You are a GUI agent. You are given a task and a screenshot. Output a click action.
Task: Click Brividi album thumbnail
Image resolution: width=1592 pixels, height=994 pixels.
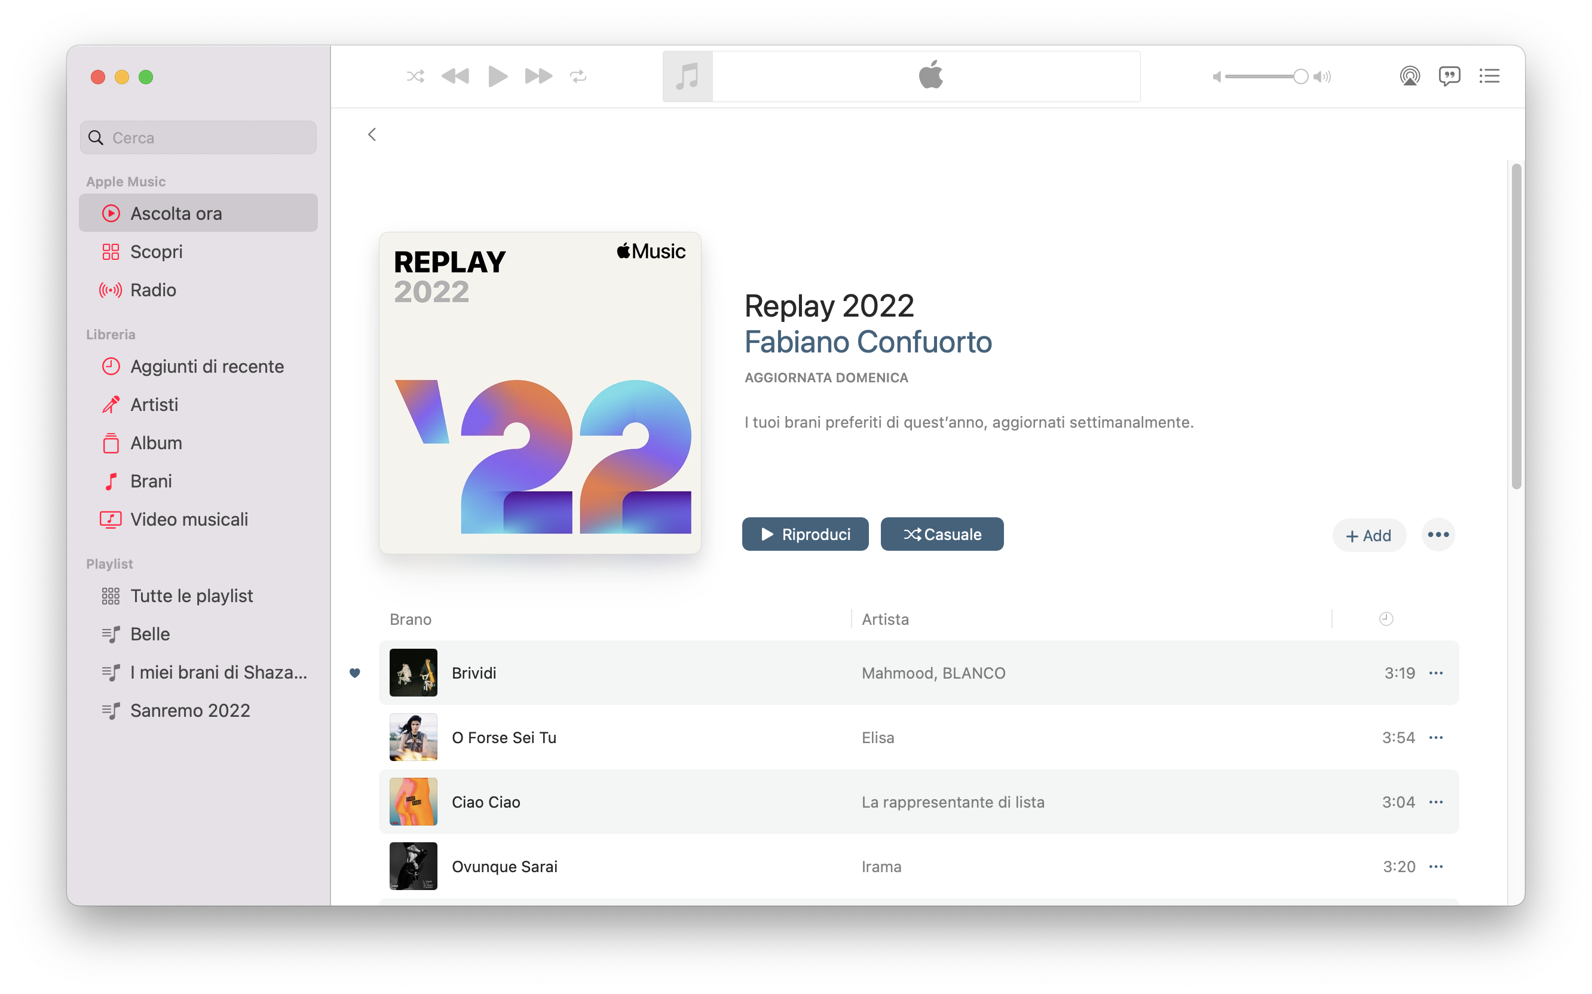coord(413,673)
